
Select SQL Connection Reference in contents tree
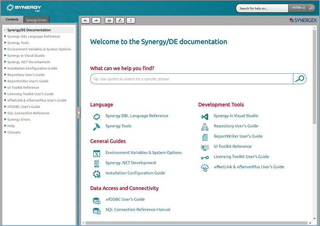(x=28, y=113)
